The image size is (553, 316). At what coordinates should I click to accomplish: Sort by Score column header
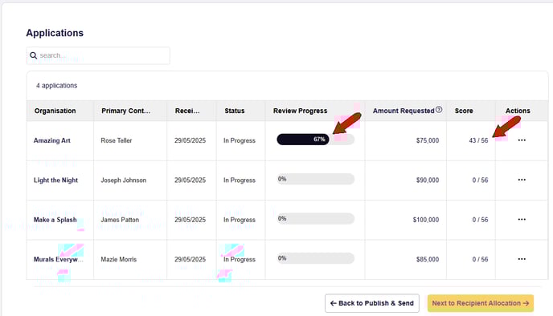click(464, 111)
